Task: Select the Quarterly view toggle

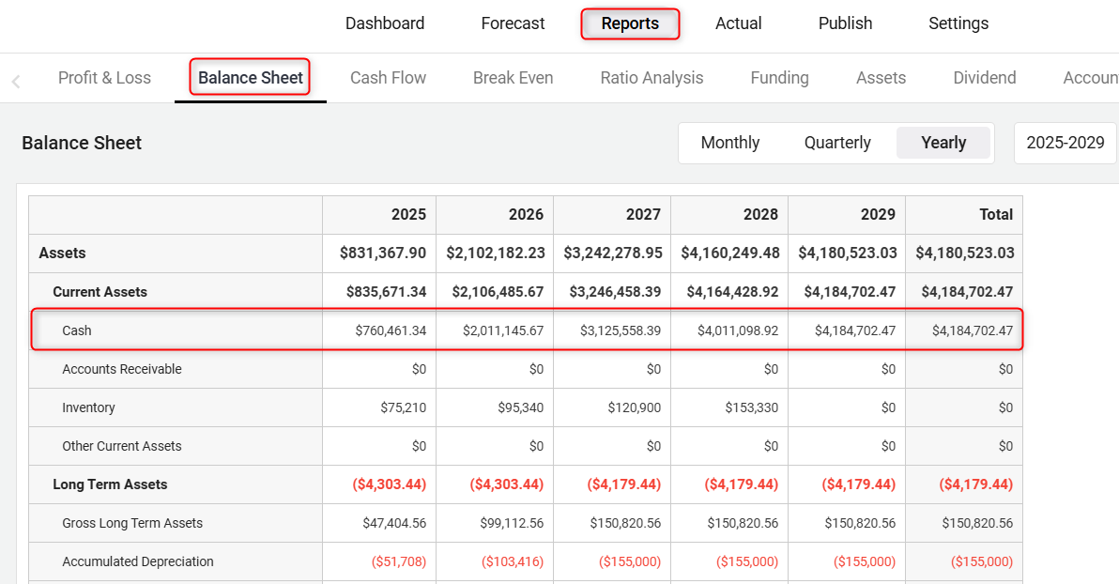Action: click(x=837, y=143)
